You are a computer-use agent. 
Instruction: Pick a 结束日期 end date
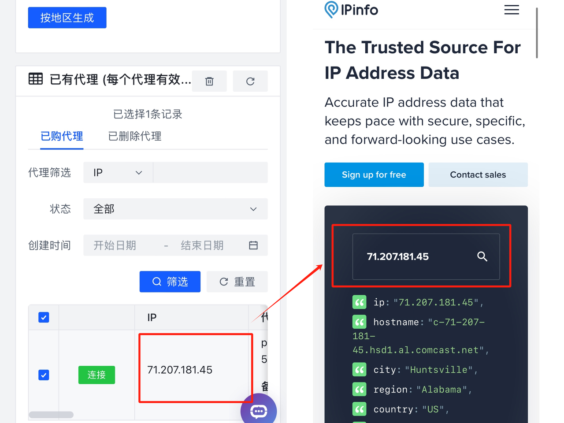[x=202, y=245]
